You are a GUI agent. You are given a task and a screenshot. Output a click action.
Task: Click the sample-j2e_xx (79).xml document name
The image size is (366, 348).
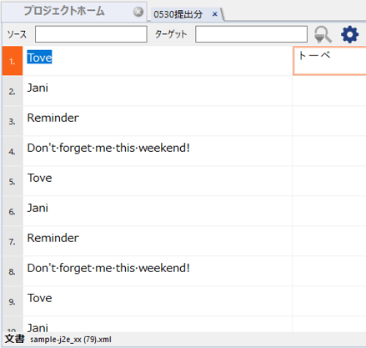click(71, 340)
